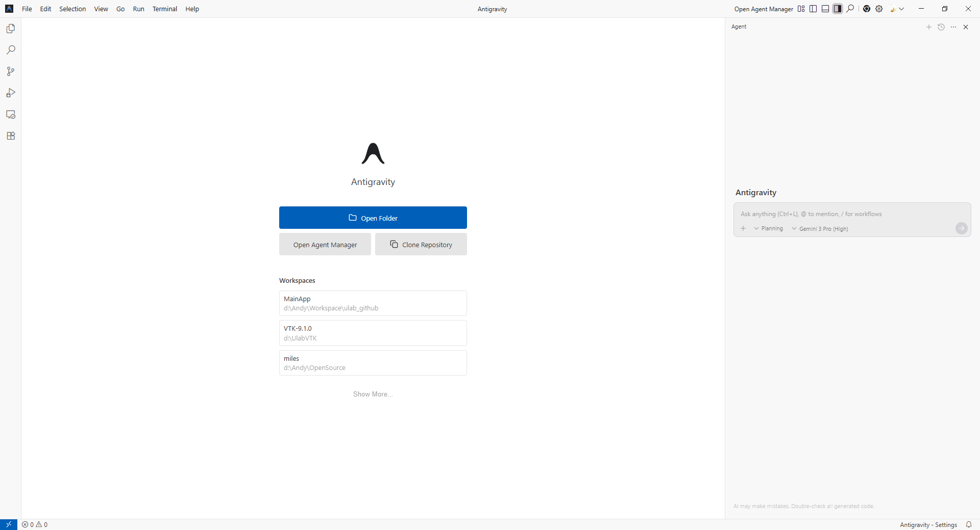Open the Gemini 3 Pro (High) model selector

(820, 228)
